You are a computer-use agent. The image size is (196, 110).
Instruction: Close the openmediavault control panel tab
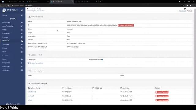tap(24, 2)
